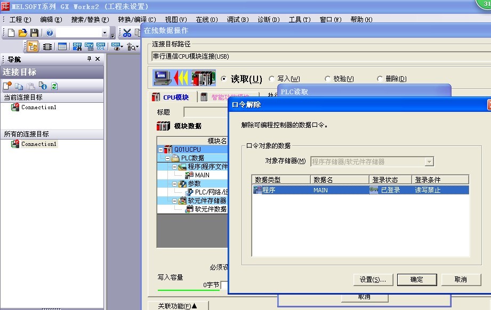This screenshot has height=310, width=491.
Task: Click the MELSOFT application logo icon
Action: pos(5,6)
